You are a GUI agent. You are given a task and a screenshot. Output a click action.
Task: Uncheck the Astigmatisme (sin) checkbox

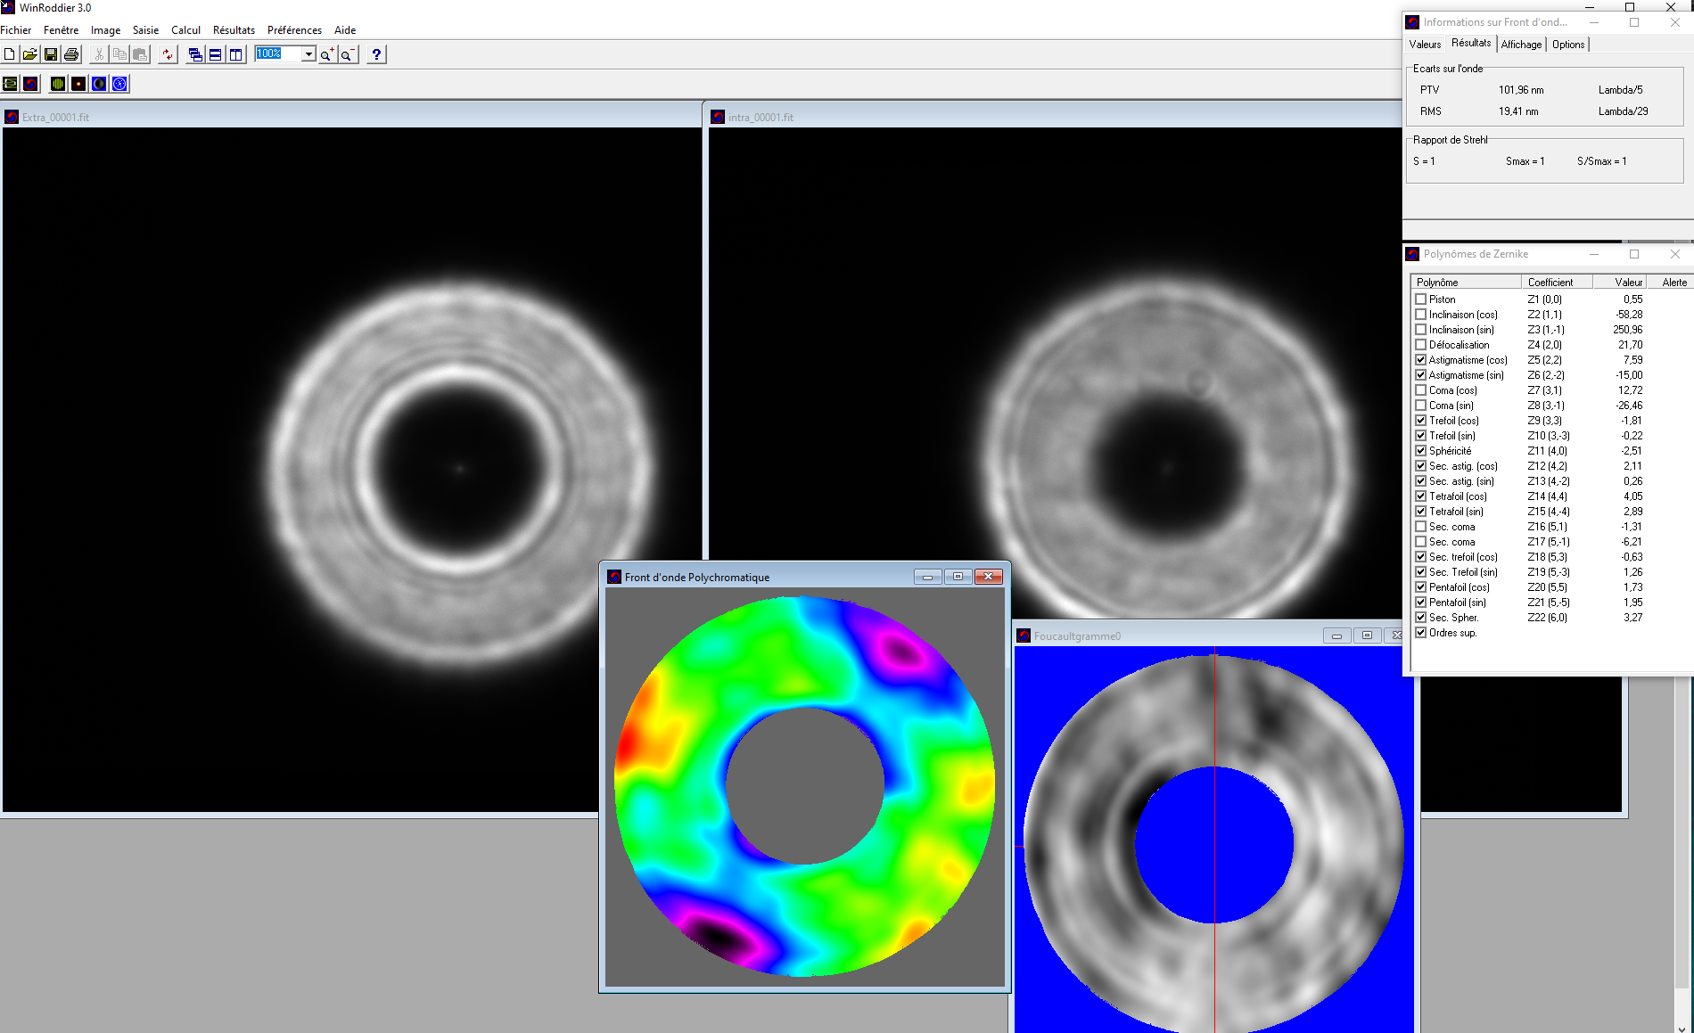[x=1421, y=375]
